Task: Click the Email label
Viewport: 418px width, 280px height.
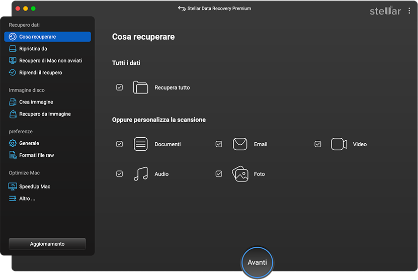Action: coord(261,144)
